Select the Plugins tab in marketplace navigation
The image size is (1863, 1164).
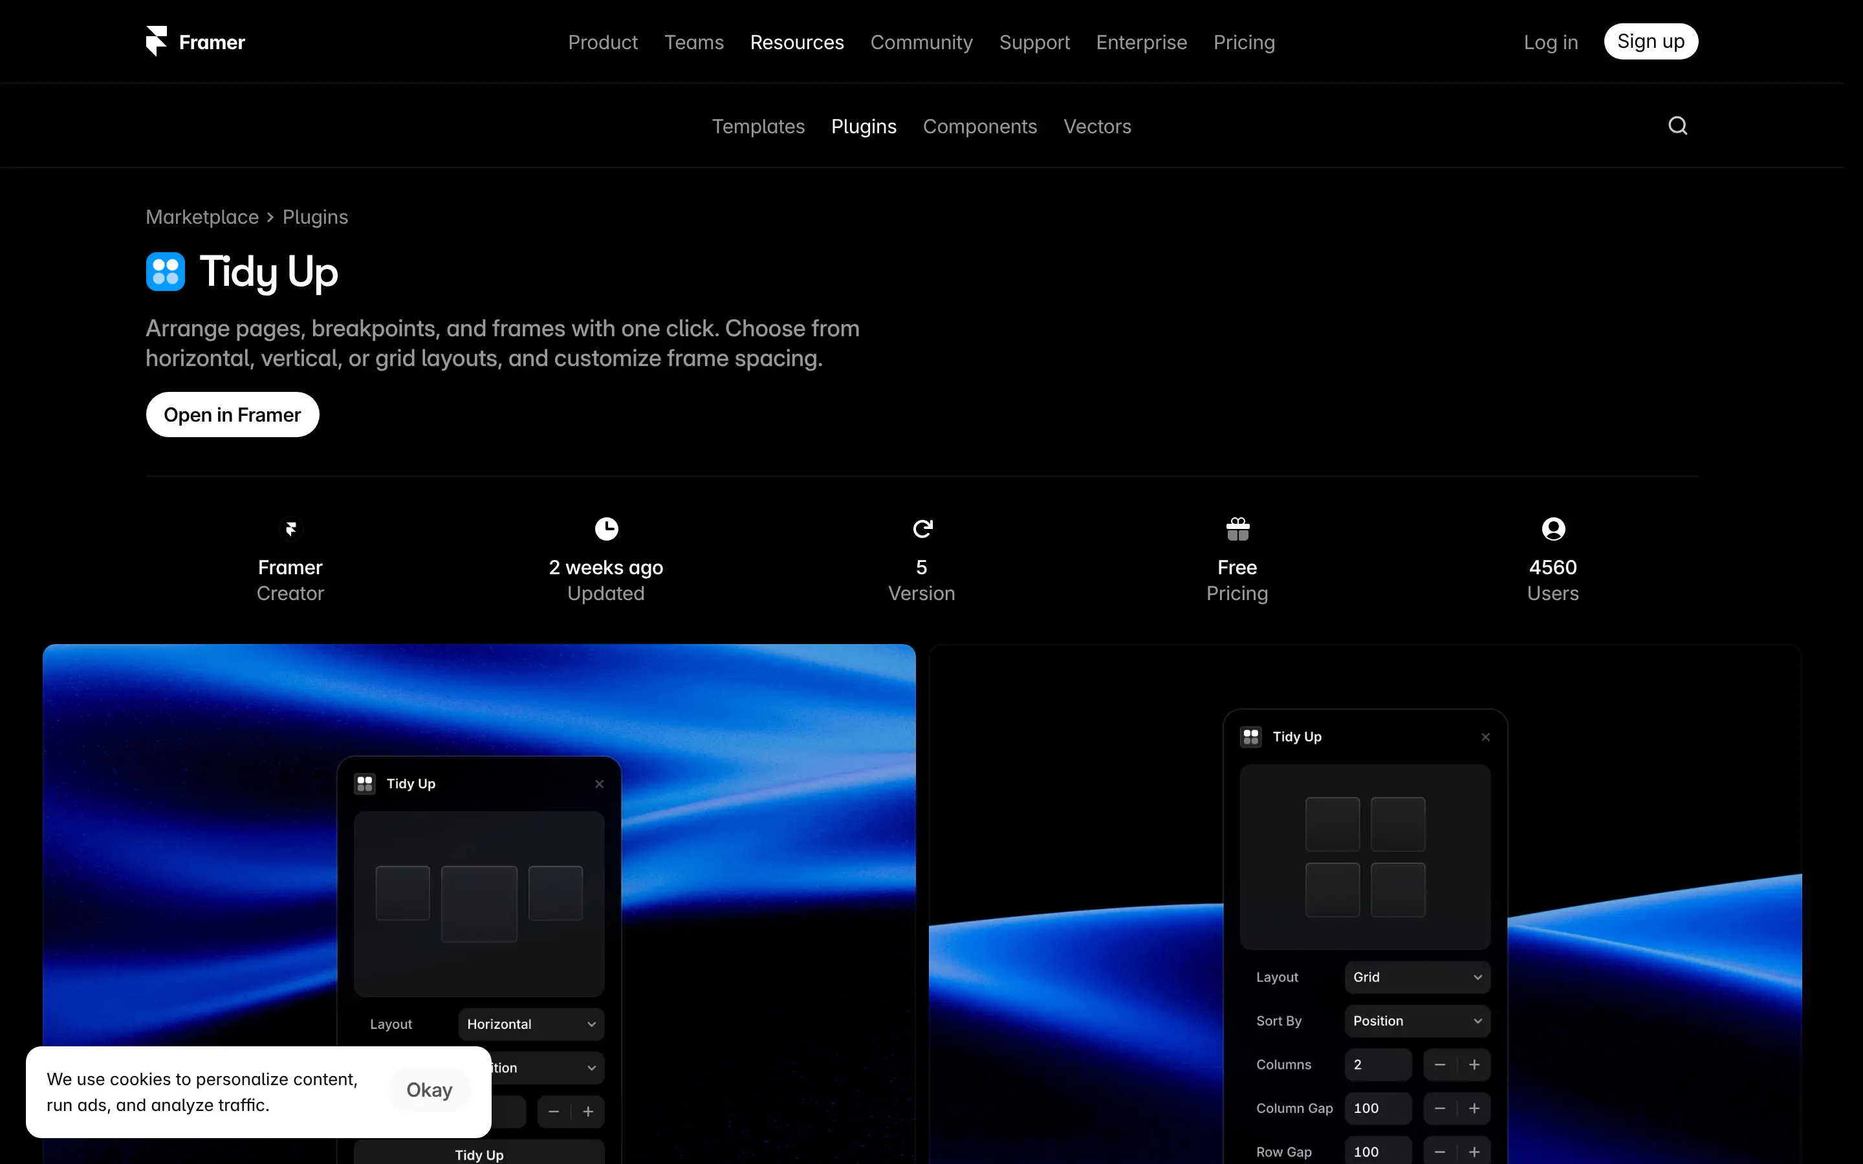point(863,125)
